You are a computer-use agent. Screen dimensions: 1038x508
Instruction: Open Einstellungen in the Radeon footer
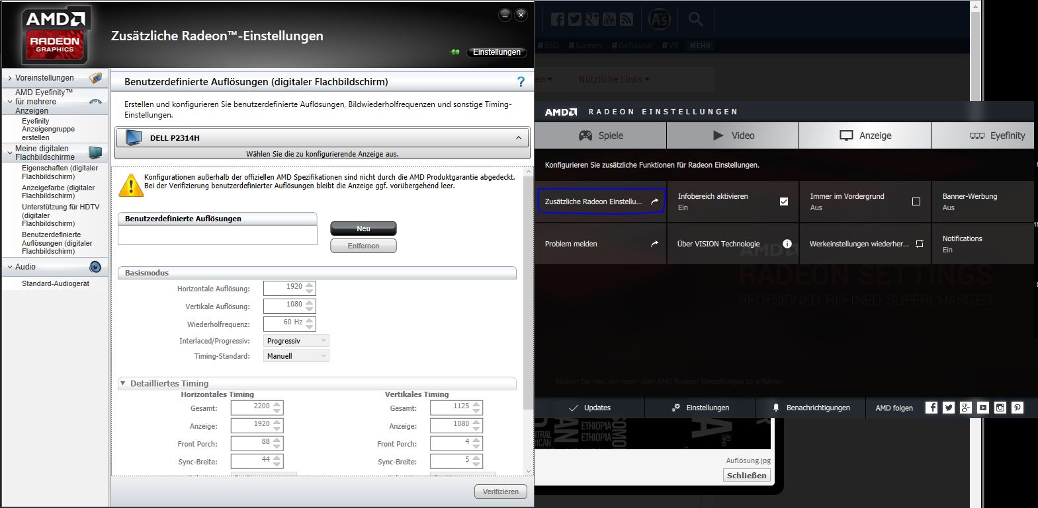coord(700,408)
